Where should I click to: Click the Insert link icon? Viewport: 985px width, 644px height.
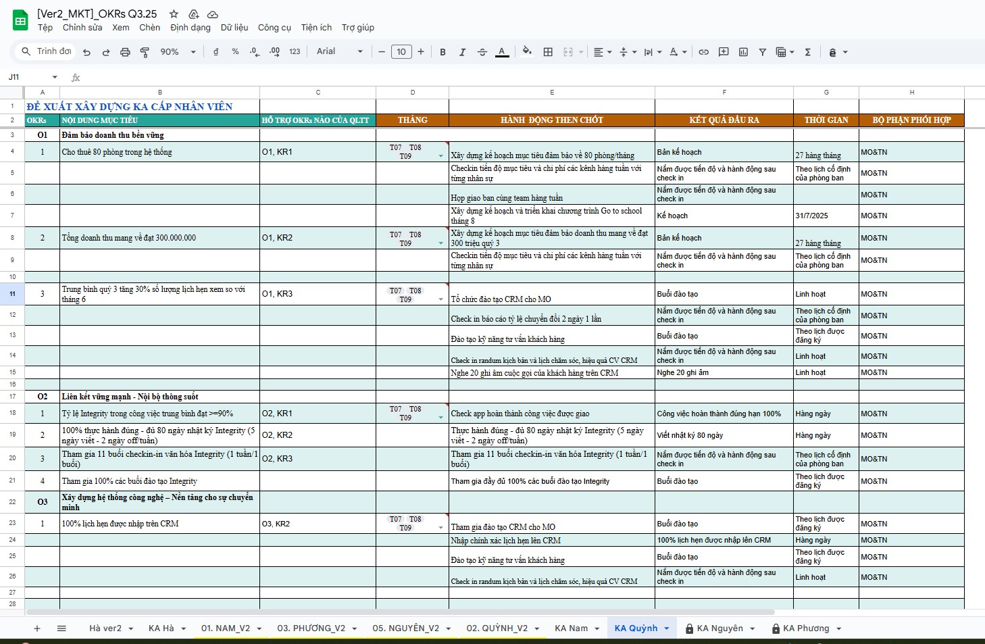pos(703,52)
